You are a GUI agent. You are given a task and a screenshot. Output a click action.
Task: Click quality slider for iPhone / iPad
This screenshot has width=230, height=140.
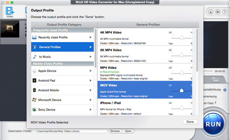tap(182, 108)
